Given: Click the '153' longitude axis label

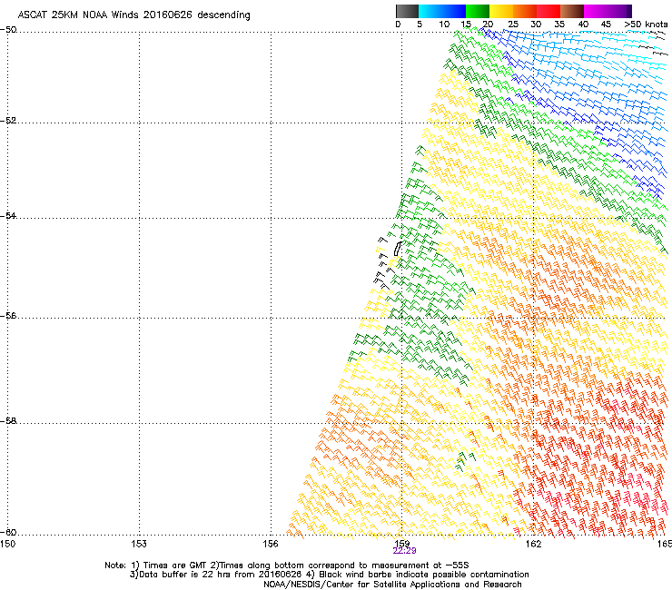Looking at the screenshot, I should (x=139, y=544).
